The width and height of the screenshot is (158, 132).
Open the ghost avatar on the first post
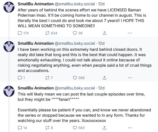tap(9, 7)
